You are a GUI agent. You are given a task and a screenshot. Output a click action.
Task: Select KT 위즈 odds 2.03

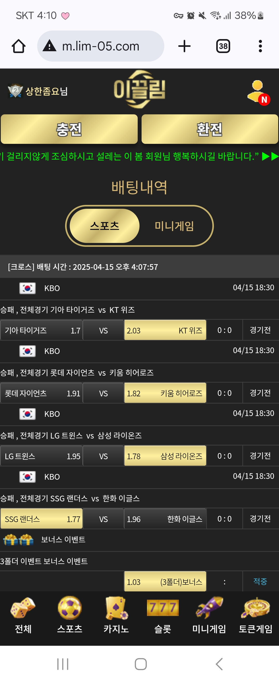point(165,330)
